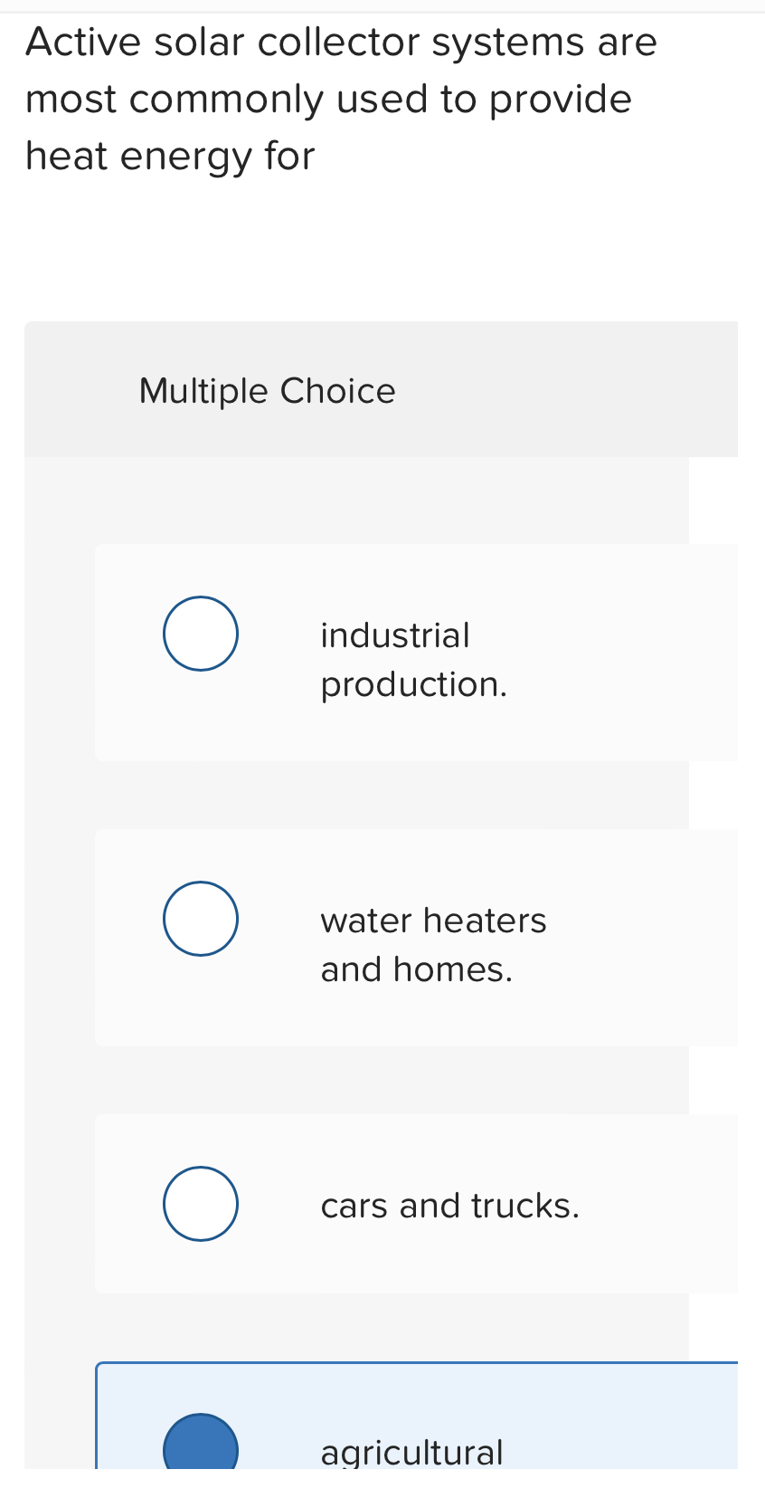Viewport: 765px width, 1498px height.
Task: Click the question text about active solar collectors
Action: point(341,98)
